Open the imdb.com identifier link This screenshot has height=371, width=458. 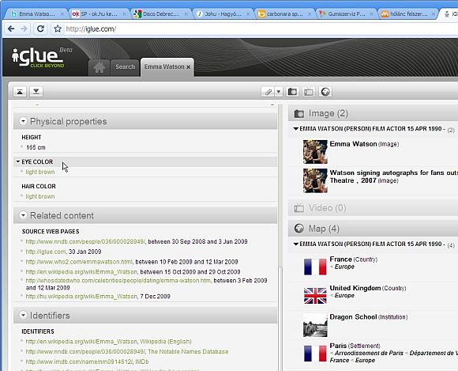pyautogui.click(x=79, y=362)
